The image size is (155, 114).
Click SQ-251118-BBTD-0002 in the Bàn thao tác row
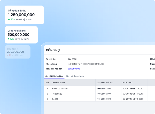[x=133, y=89]
